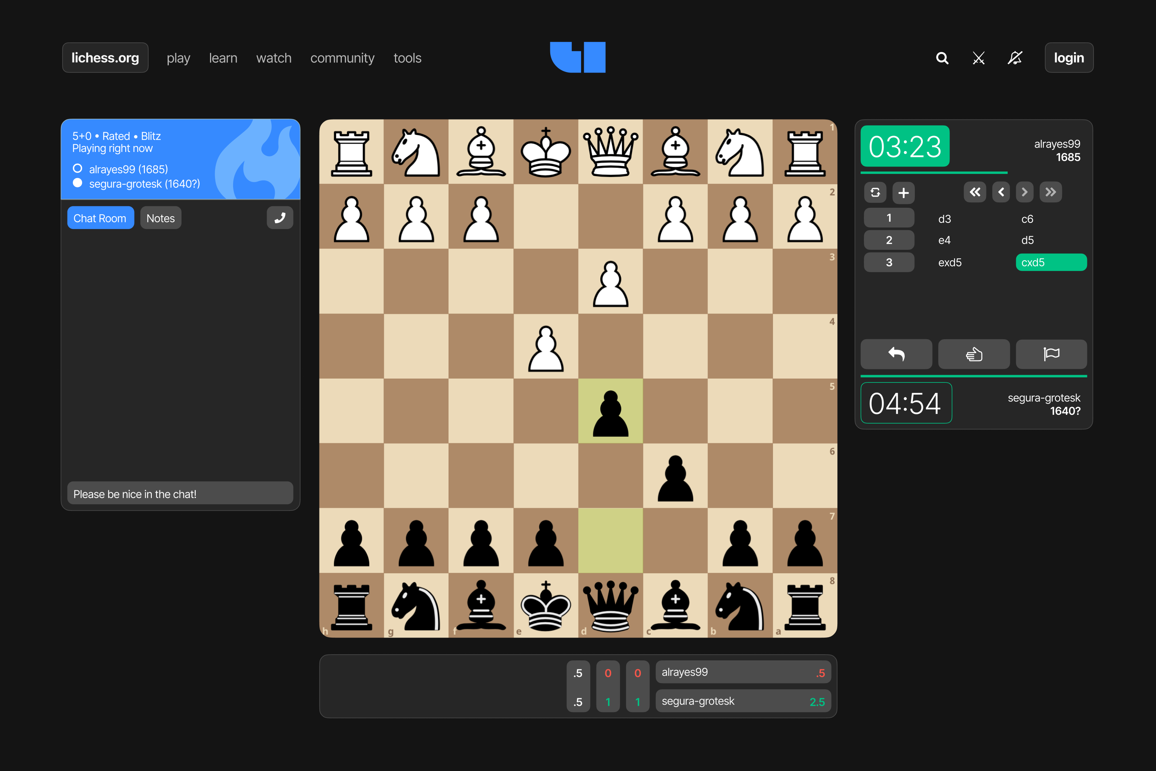Expand the move list row 1
The image size is (1156, 771).
coord(888,219)
